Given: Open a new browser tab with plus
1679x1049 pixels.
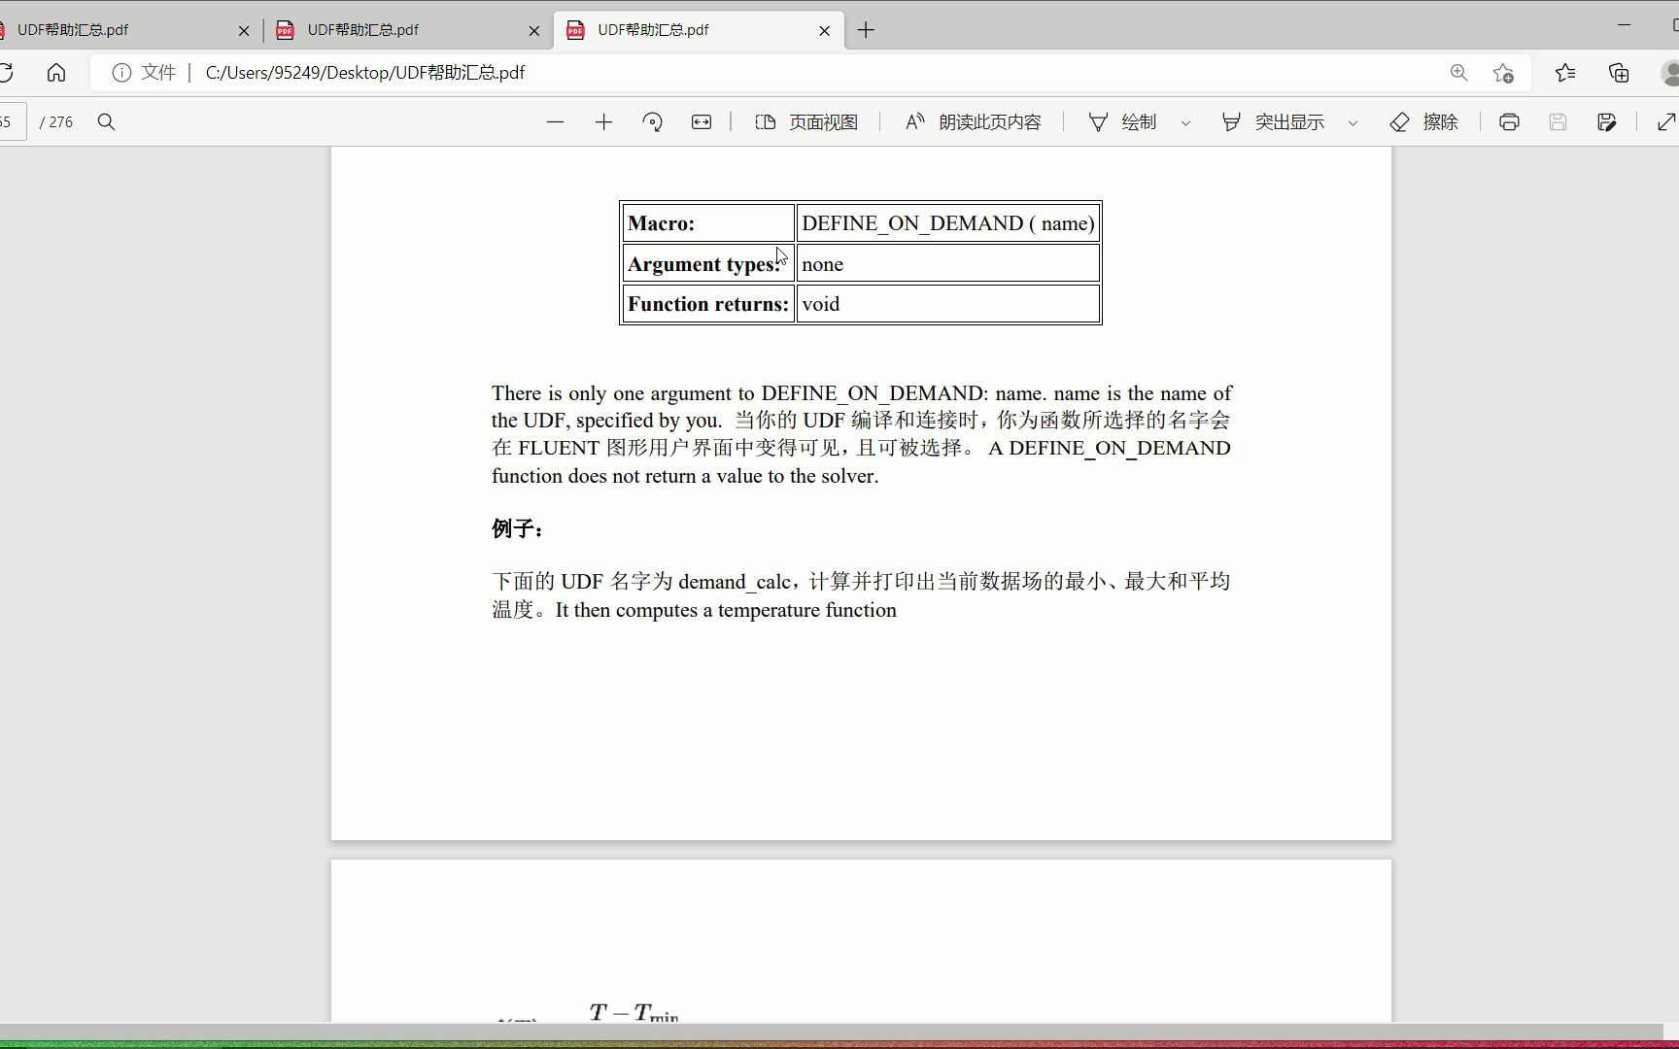Looking at the screenshot, I should (x=866, y=30).
